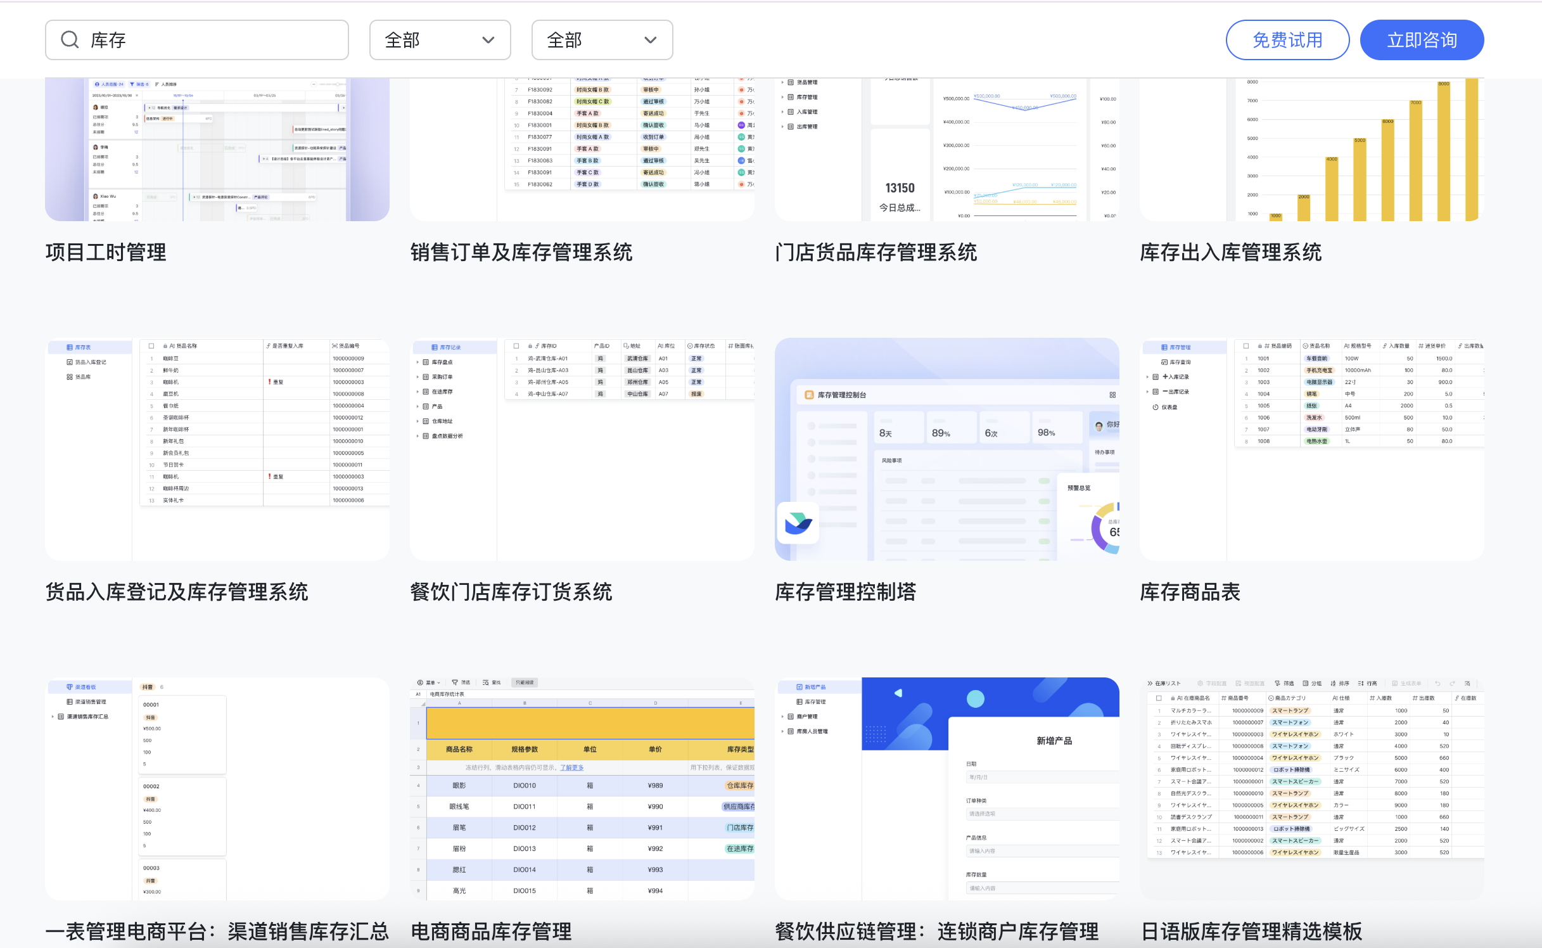Tick the header checkbox in 餐饮门店库存 table preview

(516, 346)
